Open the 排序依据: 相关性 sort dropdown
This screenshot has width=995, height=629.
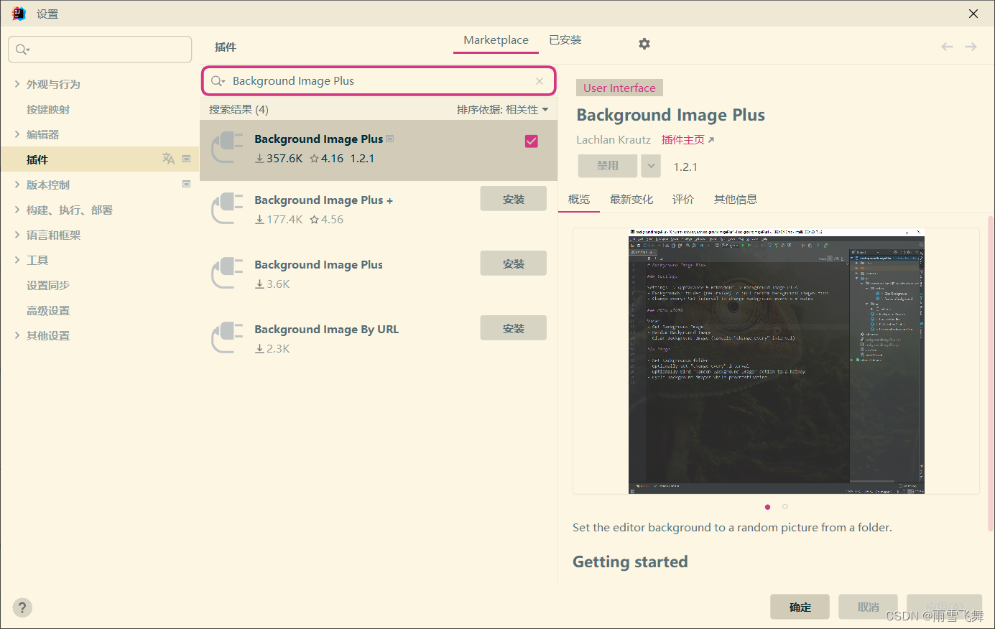tap(502, 110)
